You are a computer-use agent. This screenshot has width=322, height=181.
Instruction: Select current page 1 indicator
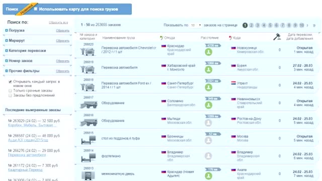click(245, 25)
